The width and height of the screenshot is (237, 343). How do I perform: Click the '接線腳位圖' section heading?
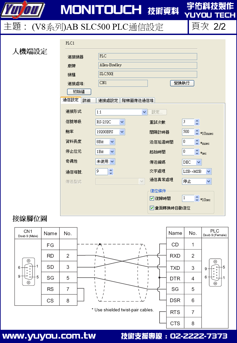(x=30, y=218)
